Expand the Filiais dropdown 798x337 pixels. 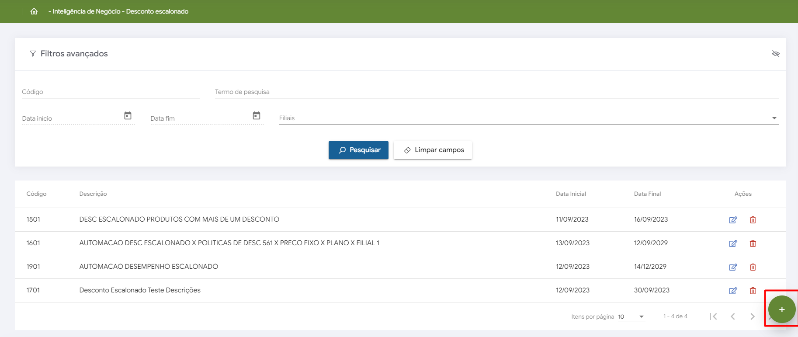(x=774, y=118)
